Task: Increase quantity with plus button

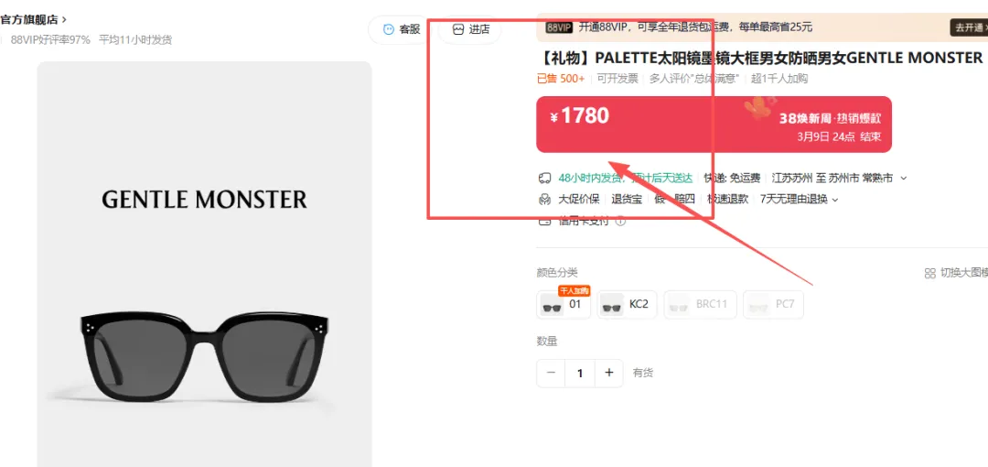Action: click(x=608, y=373)
